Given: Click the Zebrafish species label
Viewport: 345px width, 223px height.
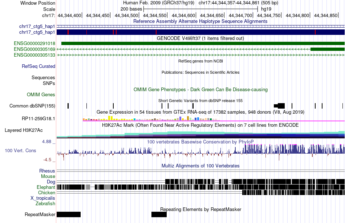Looking at the screenshot, I should pyautogui.click(x=45, y=204).
